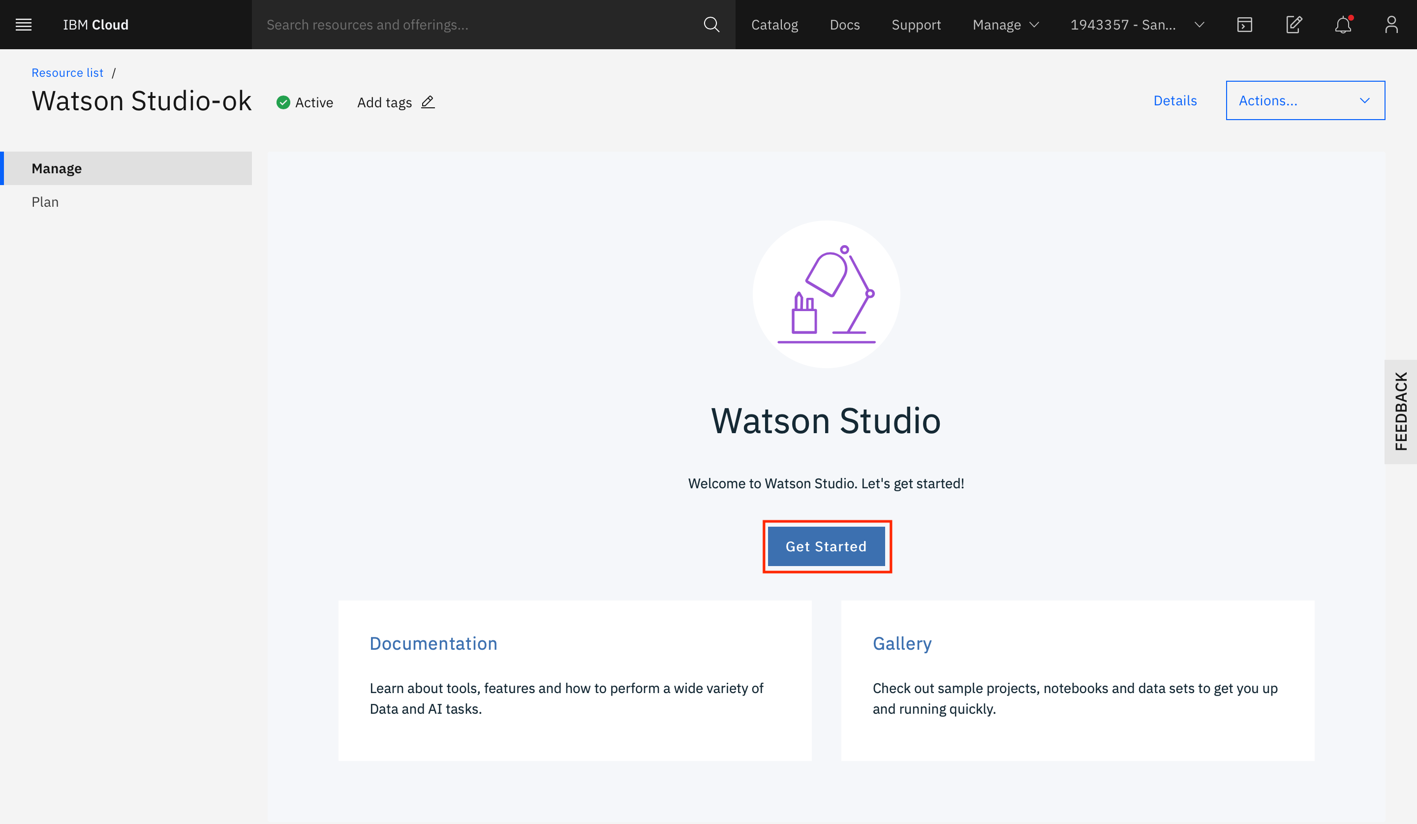Expand the Actions dropdown menu
Screen dimensions: 1417x824
click(x=1305, y=100)
